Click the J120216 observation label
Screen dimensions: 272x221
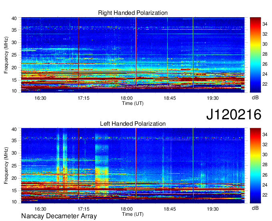coord(234,115)
